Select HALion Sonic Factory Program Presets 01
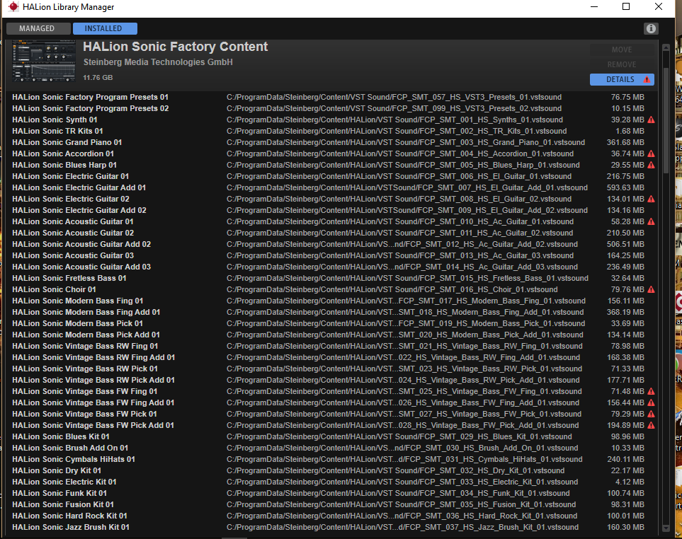Screen dimensions: 682x539 (332, 98)
